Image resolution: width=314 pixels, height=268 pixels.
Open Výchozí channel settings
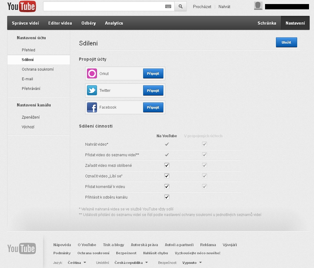28,127
